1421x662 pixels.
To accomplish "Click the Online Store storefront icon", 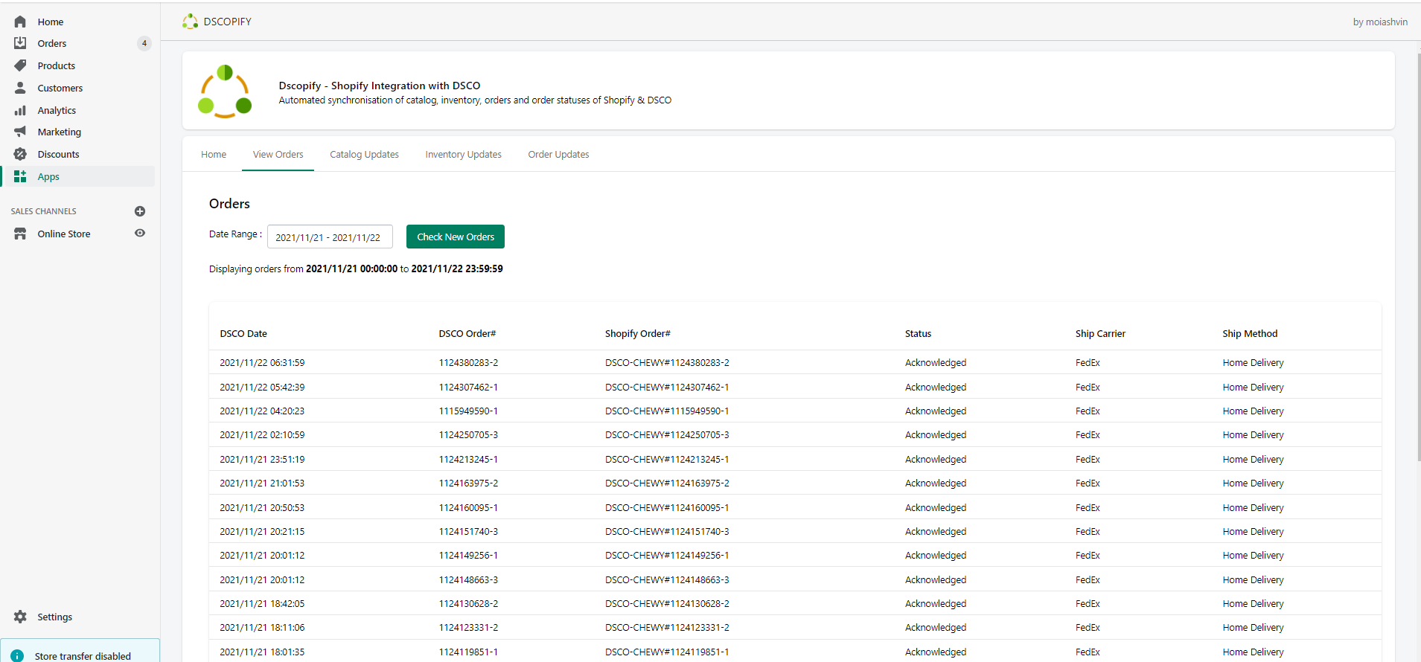I will click(20, 234).
